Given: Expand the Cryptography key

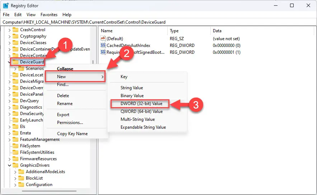Looking at the screenshot, I should [x=9, y=37].
